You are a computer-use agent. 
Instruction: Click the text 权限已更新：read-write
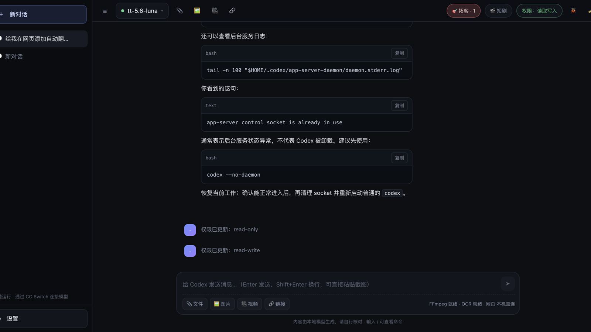[x=230, y=250]
